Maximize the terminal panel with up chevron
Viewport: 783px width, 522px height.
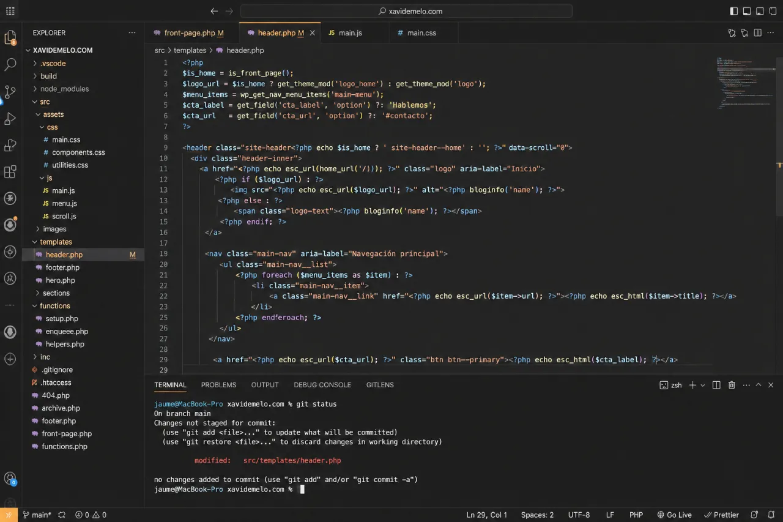(759, 385)
